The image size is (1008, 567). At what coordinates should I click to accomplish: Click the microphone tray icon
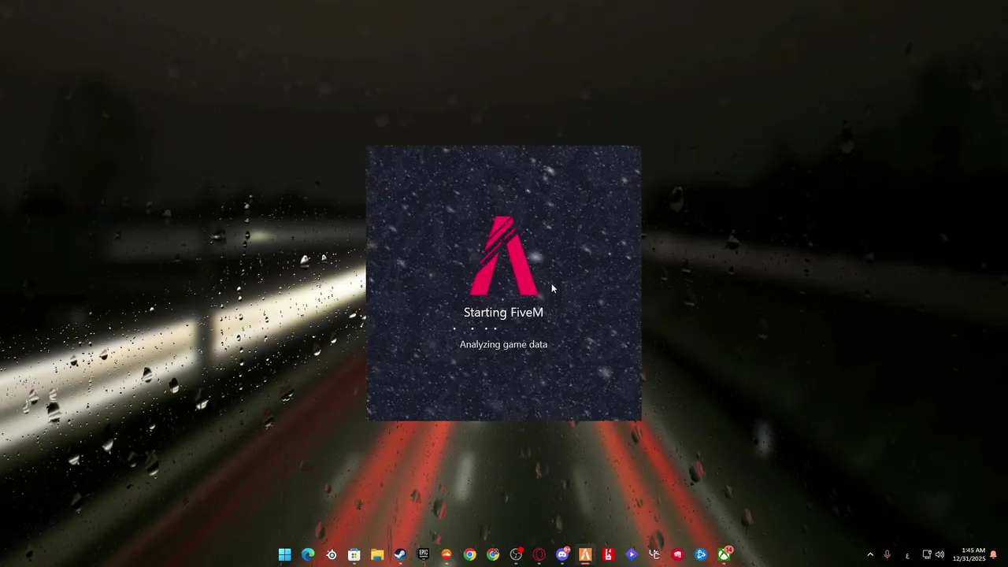point(888,554)
